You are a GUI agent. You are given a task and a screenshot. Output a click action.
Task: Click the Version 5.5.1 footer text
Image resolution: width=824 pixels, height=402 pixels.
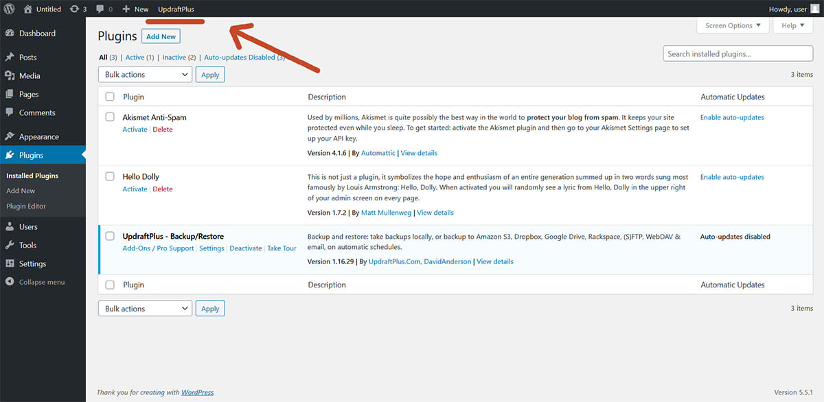coord(794,392)
